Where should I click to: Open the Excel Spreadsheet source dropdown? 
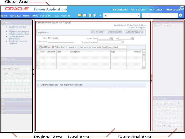pyautogui.click(x=127, y=47)
